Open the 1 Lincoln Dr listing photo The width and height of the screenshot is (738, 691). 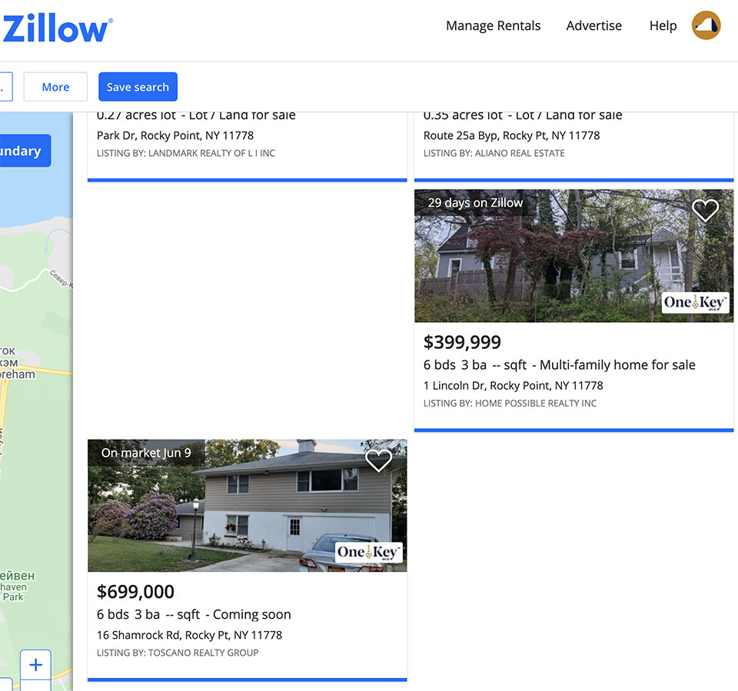pyautogui.click(x=573, y=256)
